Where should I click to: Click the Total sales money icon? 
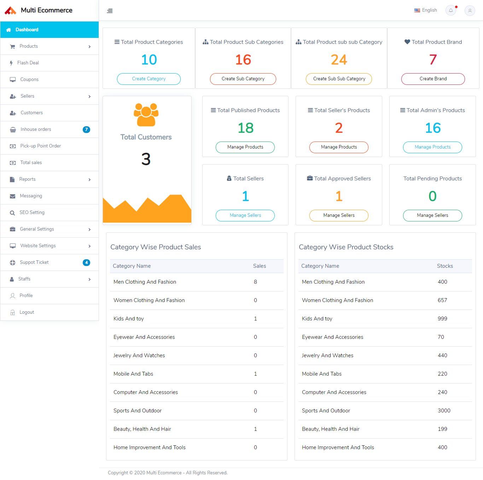[x=13, y=163]
